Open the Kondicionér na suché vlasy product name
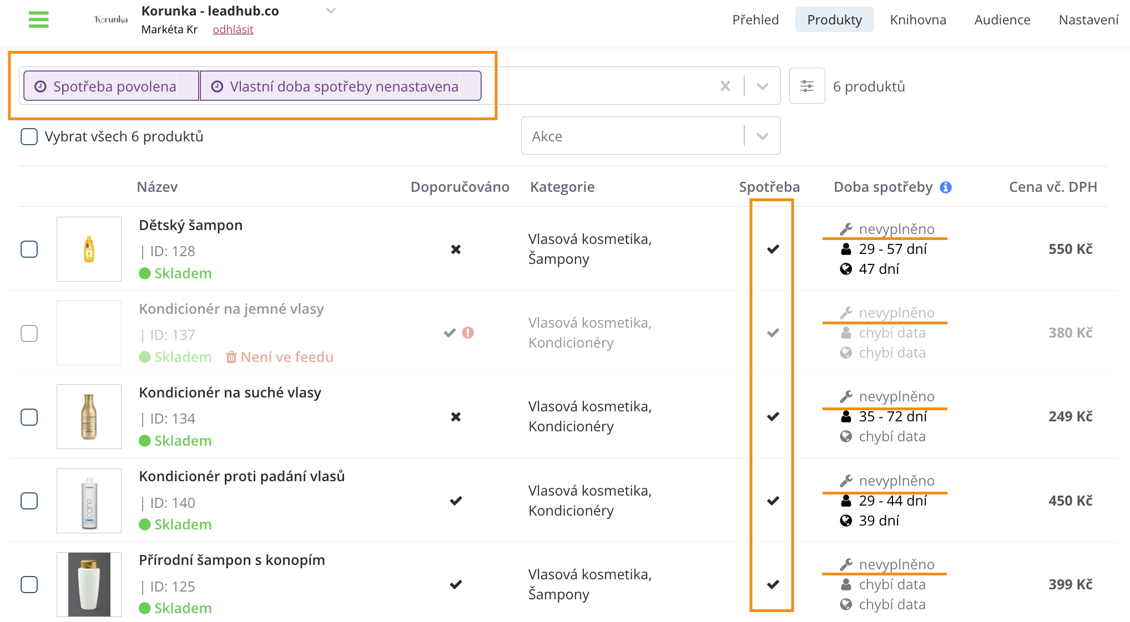 pos(230,392)
